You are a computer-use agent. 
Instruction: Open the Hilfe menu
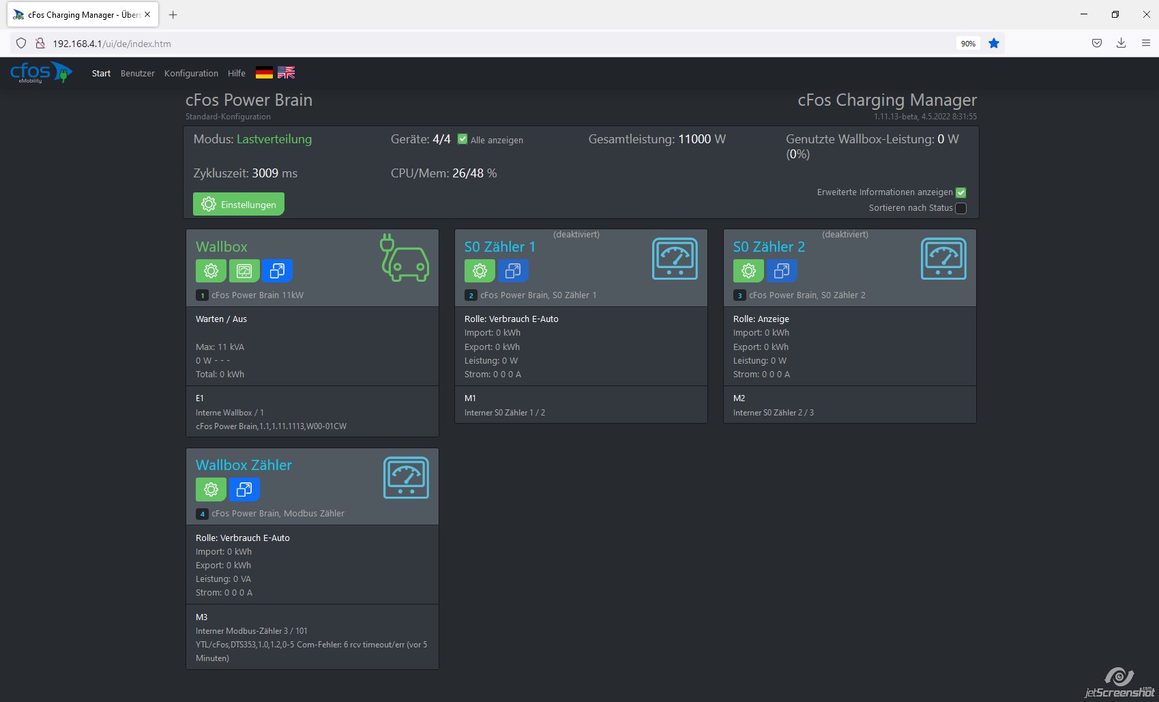click(x=237, y=73)
